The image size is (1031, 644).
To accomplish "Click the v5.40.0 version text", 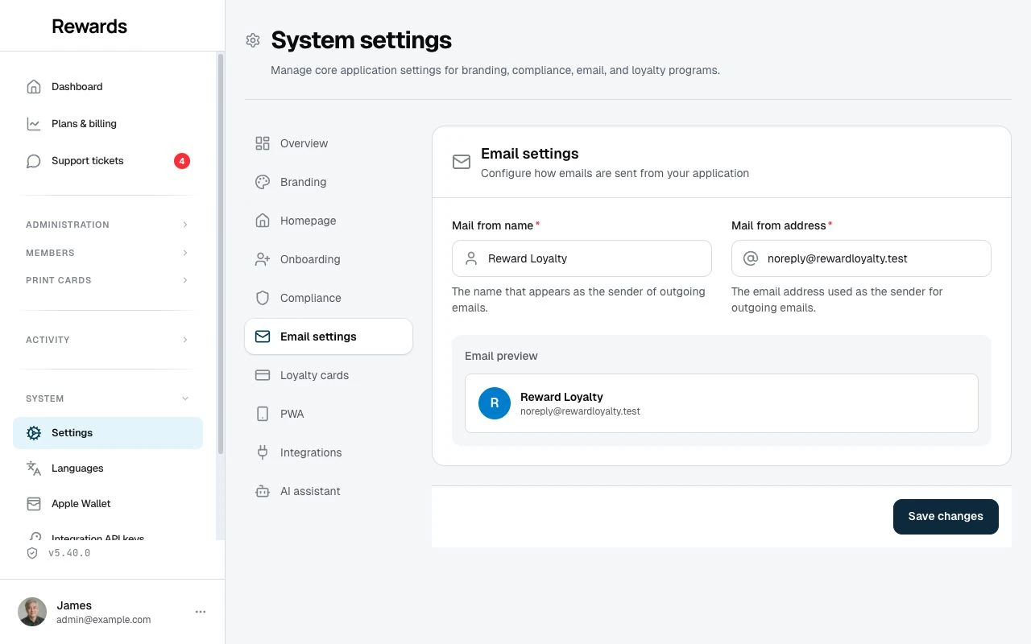I will pos(69,553).
